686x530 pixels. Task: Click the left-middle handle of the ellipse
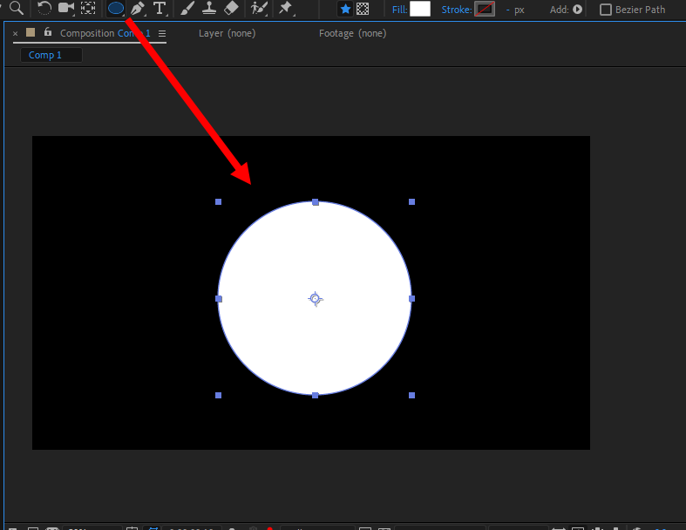pyautogui.click(x=219, y=299)
